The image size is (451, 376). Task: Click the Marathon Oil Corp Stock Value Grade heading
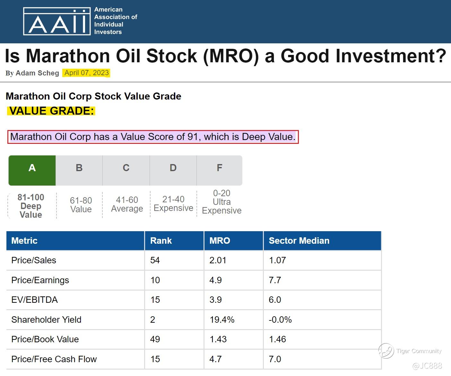pyautogui.click(x=93, y=96)
